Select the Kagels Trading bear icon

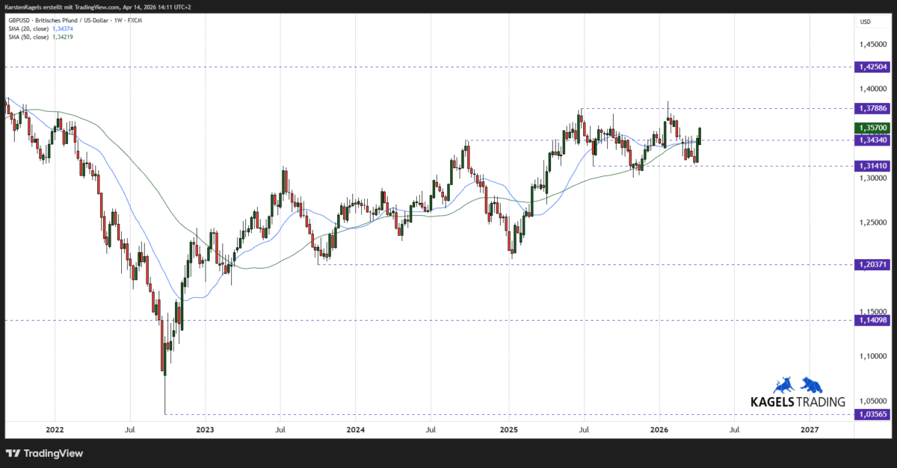813,384
